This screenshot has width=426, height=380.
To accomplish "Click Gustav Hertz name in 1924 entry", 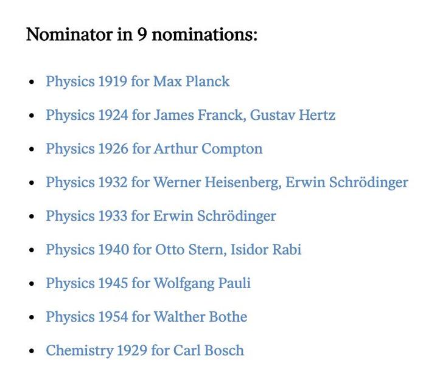I will point(293,115).
